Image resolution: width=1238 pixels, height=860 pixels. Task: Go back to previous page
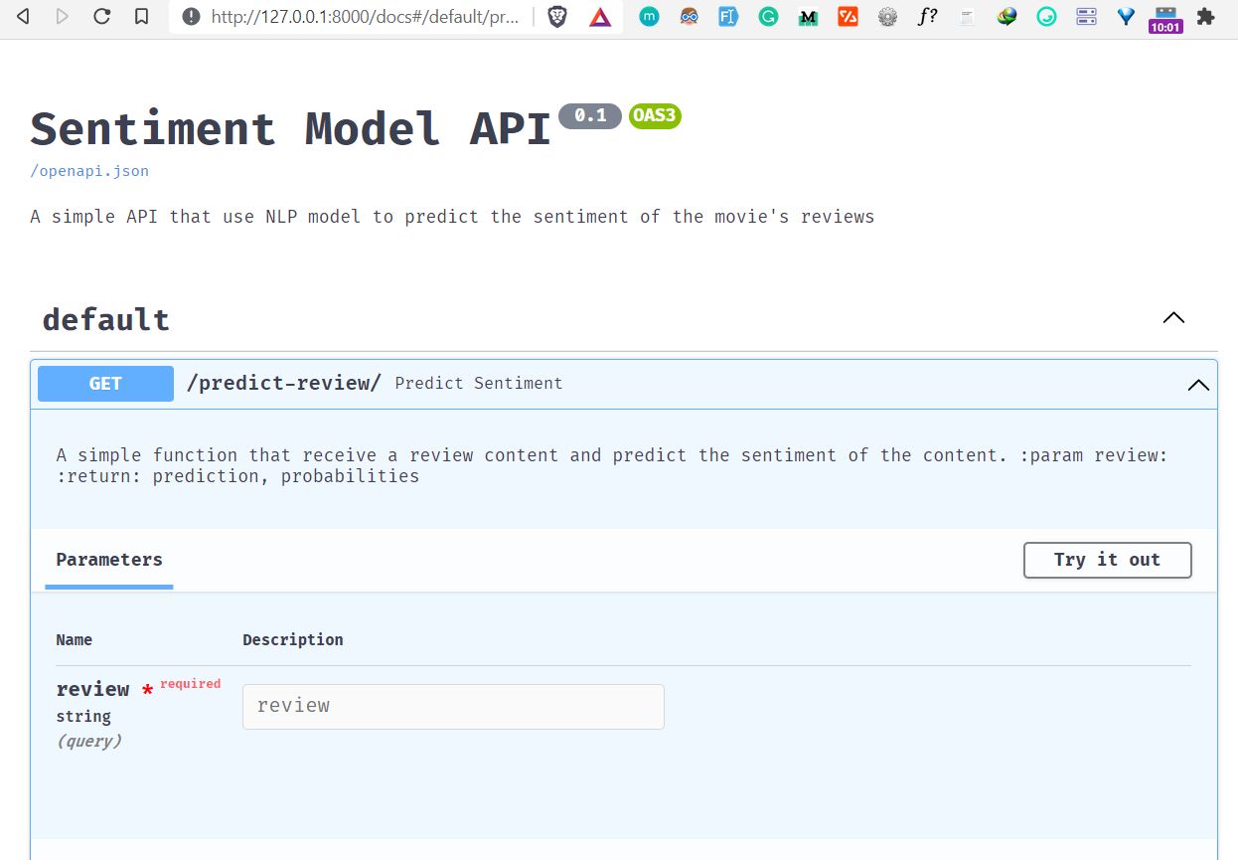pyautogui.click(x=24, y=17)
